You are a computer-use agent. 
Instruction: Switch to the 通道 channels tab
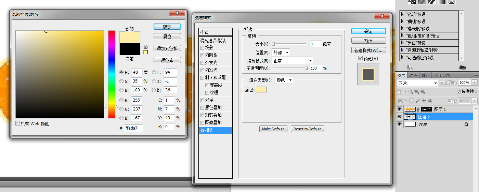pyautogui.click(x=413, y=75)
